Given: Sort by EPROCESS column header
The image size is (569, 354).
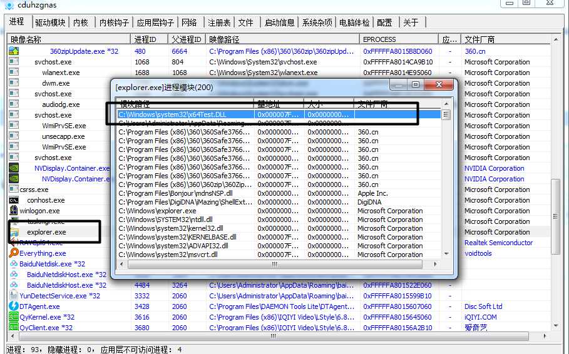Looking at the screenshot, I should tap(399, 39).
